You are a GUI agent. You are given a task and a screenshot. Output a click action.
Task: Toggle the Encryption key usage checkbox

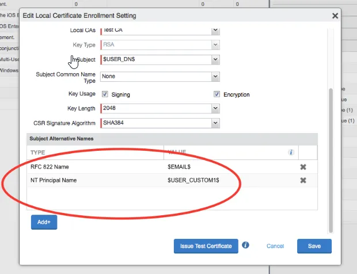tap(217, 94)
